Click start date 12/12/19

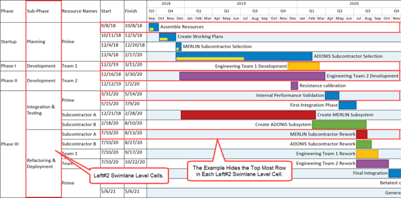pos(111,84)
